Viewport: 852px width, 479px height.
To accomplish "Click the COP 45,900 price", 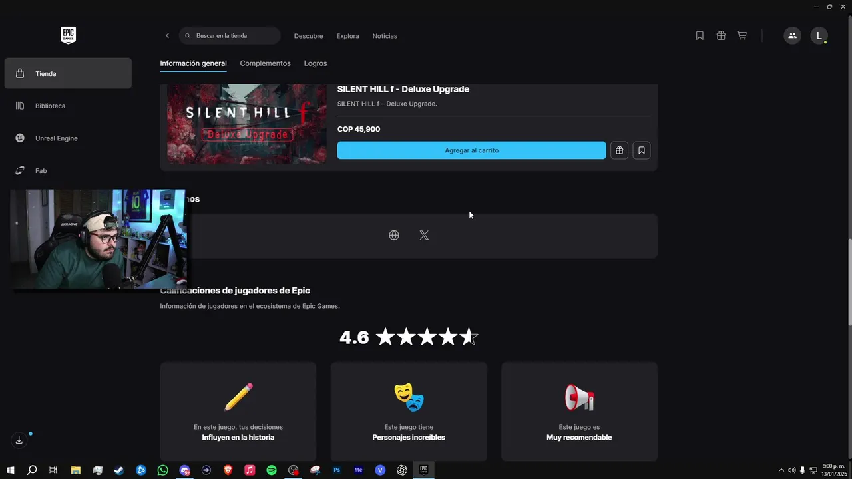I will [x=359, y=129].
